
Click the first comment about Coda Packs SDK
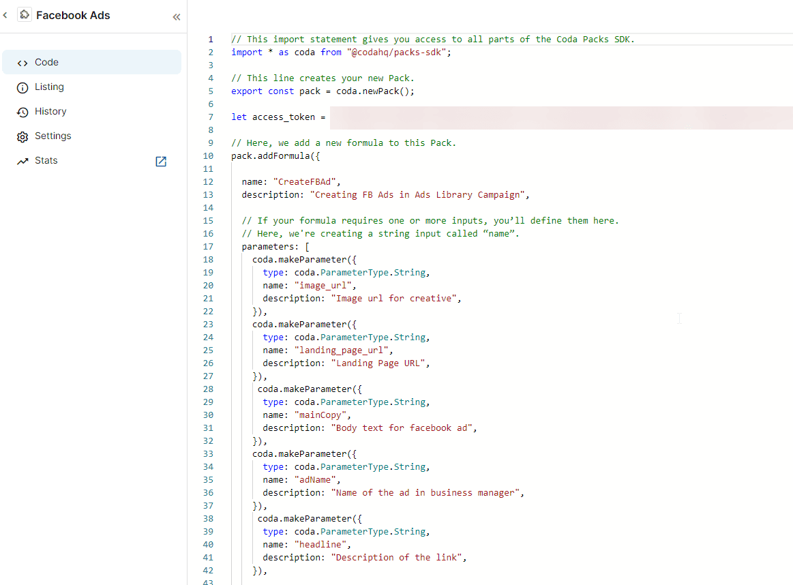coord(433,40)
